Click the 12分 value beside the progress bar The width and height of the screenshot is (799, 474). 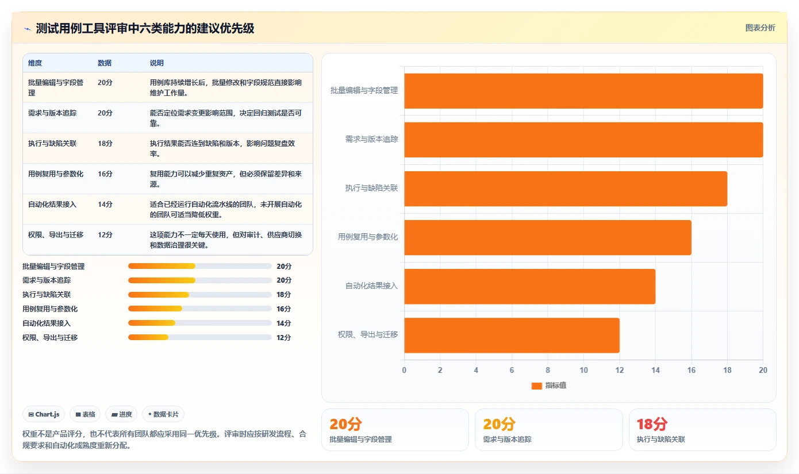(284, 338)
